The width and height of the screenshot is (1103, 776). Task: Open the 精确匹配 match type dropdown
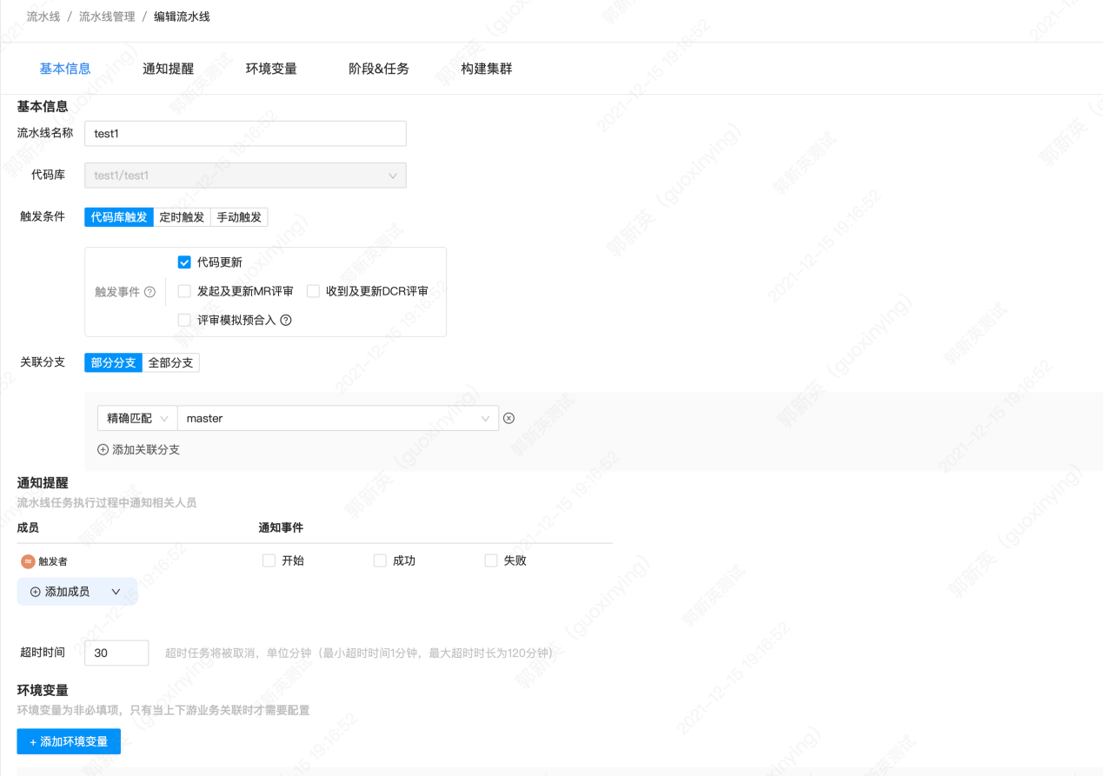coord(136,418)
